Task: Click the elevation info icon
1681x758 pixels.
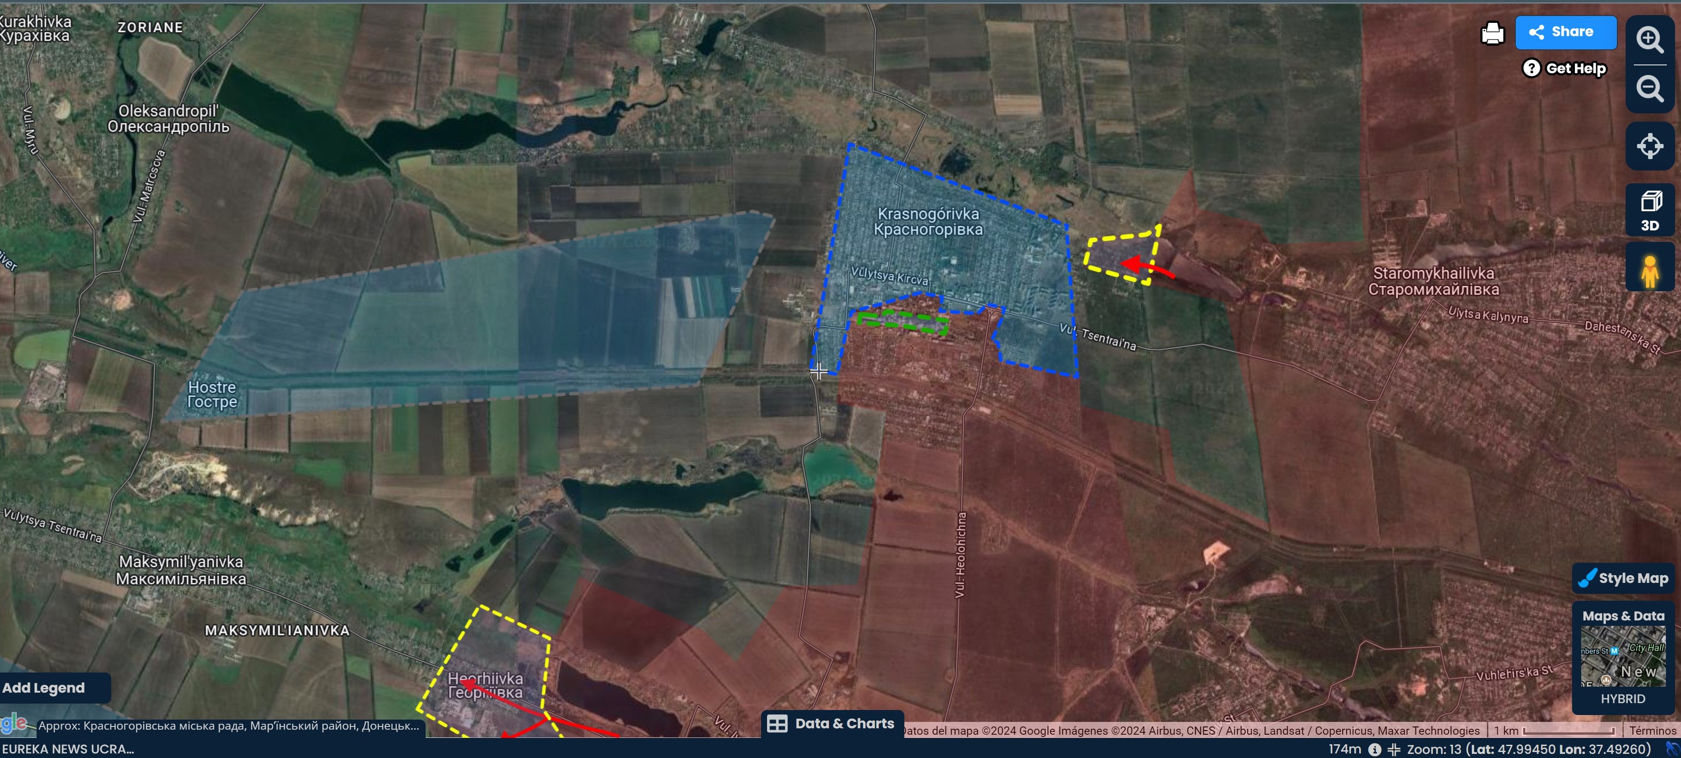Action: click(1374, 749)
